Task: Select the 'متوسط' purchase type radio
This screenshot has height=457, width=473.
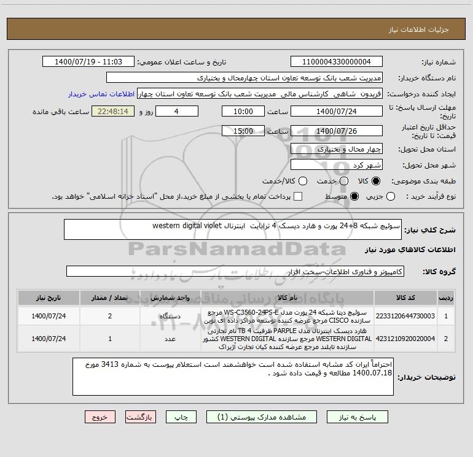Action: click(x=354, y=196)
